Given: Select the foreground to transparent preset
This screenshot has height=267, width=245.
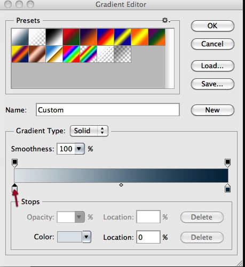Looking at the screenshot, I should point(37,37).
